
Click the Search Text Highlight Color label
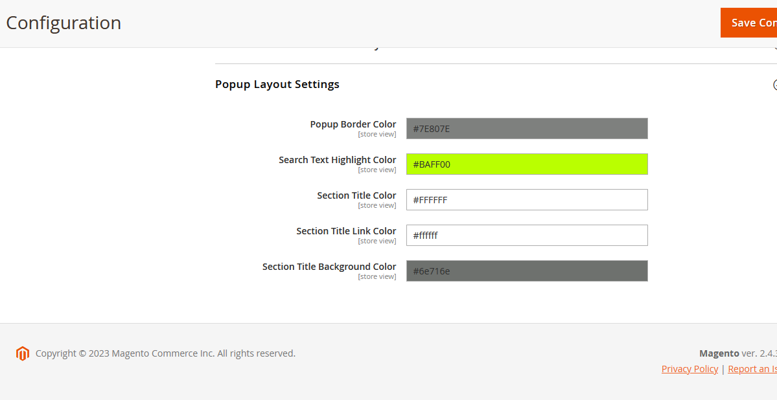pyautogui.click(x=338, y=160)
